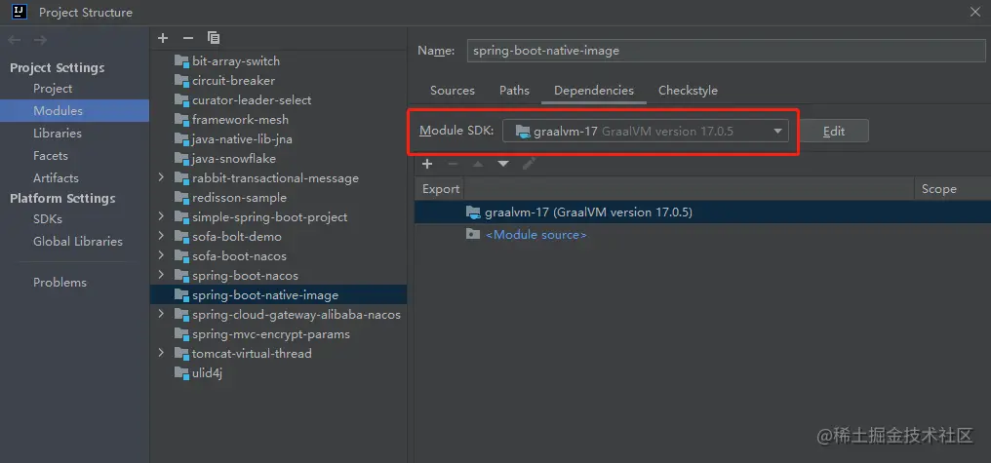The image size is (991, 463).
Task: Expand the rabbit-transactional-message module
Action: click(x=162, y=178)
